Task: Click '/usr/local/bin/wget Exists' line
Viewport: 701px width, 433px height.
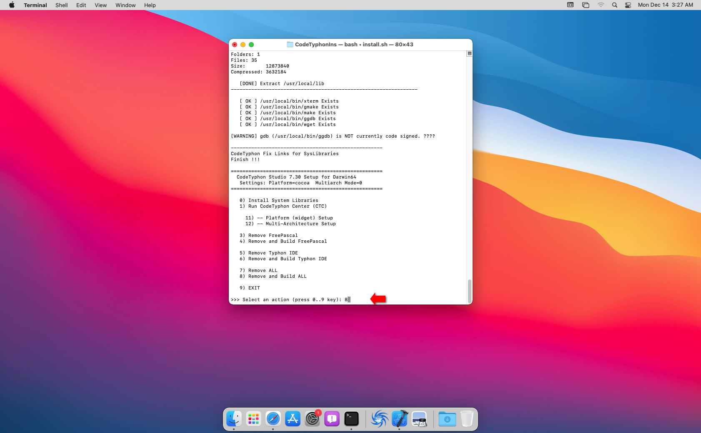Action: 288,124
